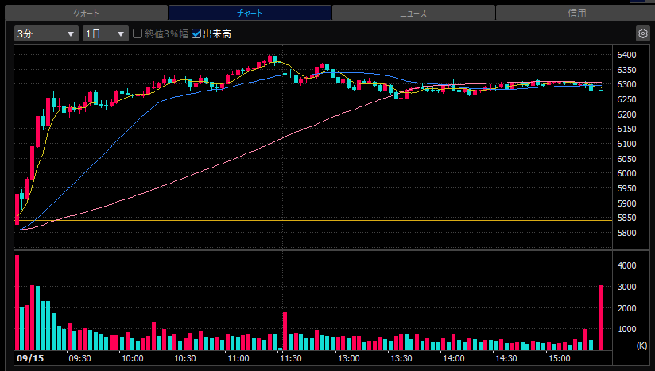
Task: Click the 13:00 time axis label
Action: click(349, 358)
